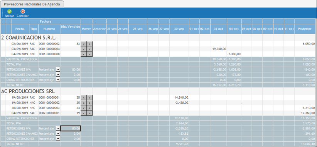This screenshot has width=317, height=147.
Task: Click the Posterior column header
Action: coord(305,29)
